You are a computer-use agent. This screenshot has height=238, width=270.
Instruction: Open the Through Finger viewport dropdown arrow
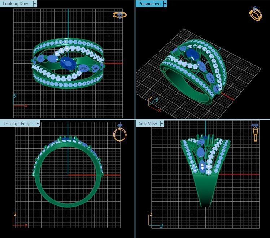tap(38, 124)
